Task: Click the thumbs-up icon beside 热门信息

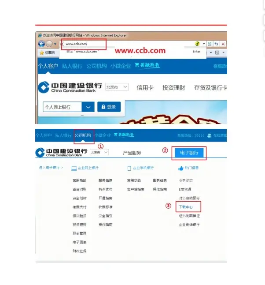Action: click(x=181, y=168)
